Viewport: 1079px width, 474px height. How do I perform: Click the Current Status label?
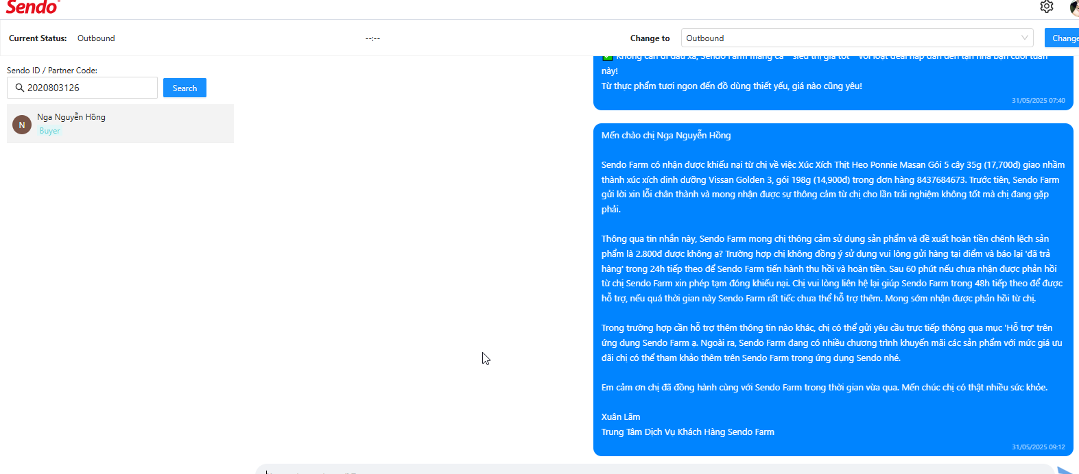38,38
